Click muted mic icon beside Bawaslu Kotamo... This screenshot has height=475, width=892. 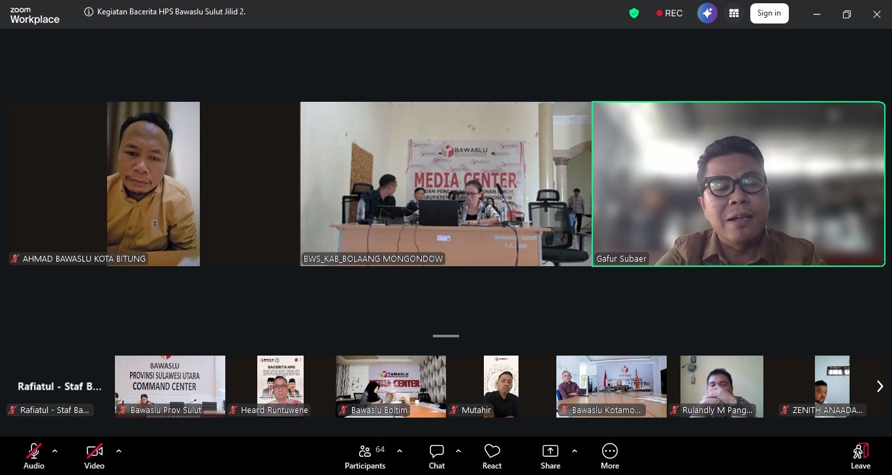point(564,410)
